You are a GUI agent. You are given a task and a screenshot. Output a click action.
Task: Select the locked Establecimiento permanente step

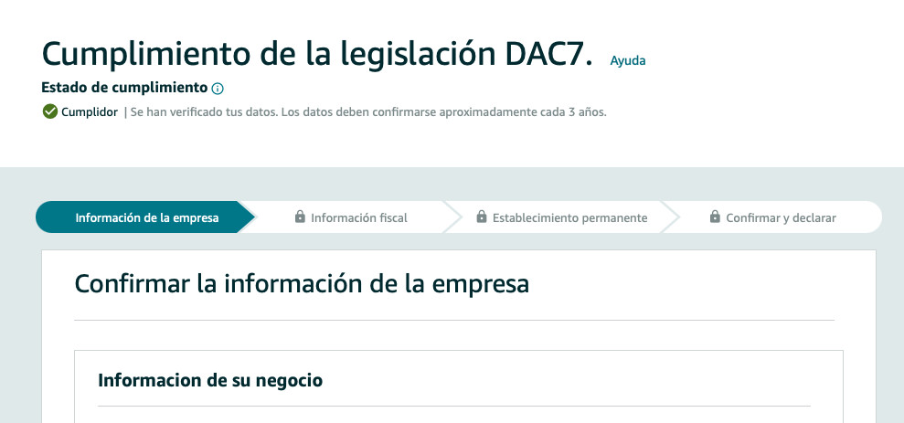pos(562,217)
